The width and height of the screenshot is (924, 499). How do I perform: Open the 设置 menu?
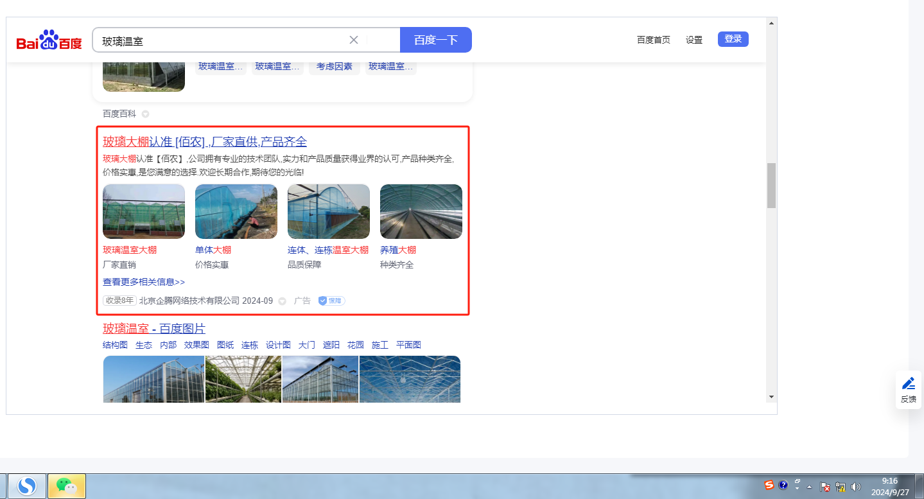pyautogui.click(x=694, y=40)
